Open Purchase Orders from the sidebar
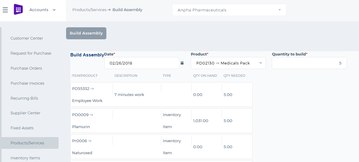Image resolution: width=359 pixels, height=162 pixels. click(26, 68)
